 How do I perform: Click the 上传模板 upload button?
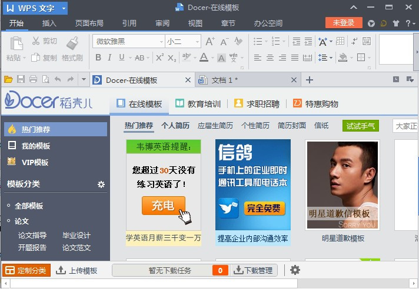77,270
